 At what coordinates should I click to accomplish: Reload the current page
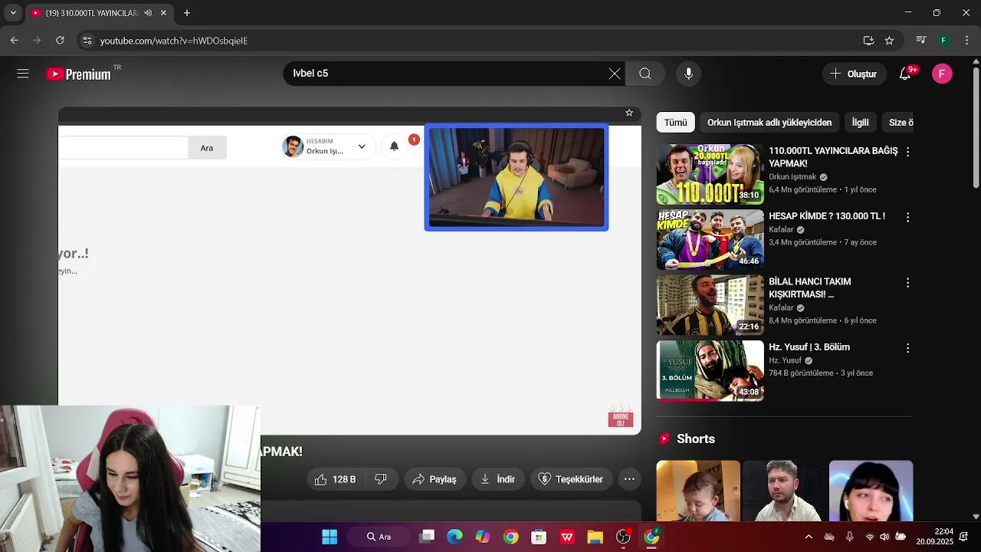(60, 40)
